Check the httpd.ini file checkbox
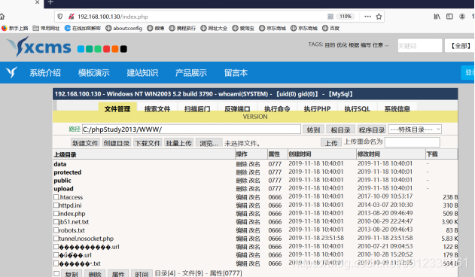Image resolution: width=475 pixels, height=277 pixels. pyautogui.click(x=56, y=205)
